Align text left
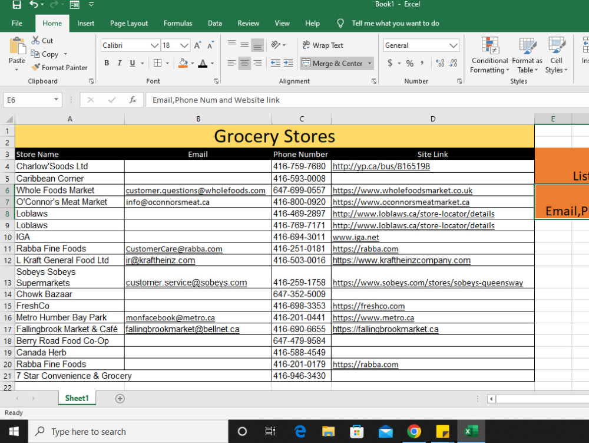589x443 pixels. (x=231, y=63)
